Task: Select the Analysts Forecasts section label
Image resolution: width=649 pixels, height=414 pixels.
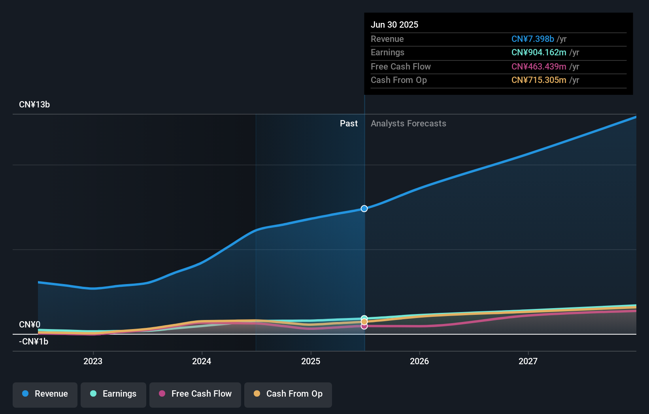Action: [408, 123]
